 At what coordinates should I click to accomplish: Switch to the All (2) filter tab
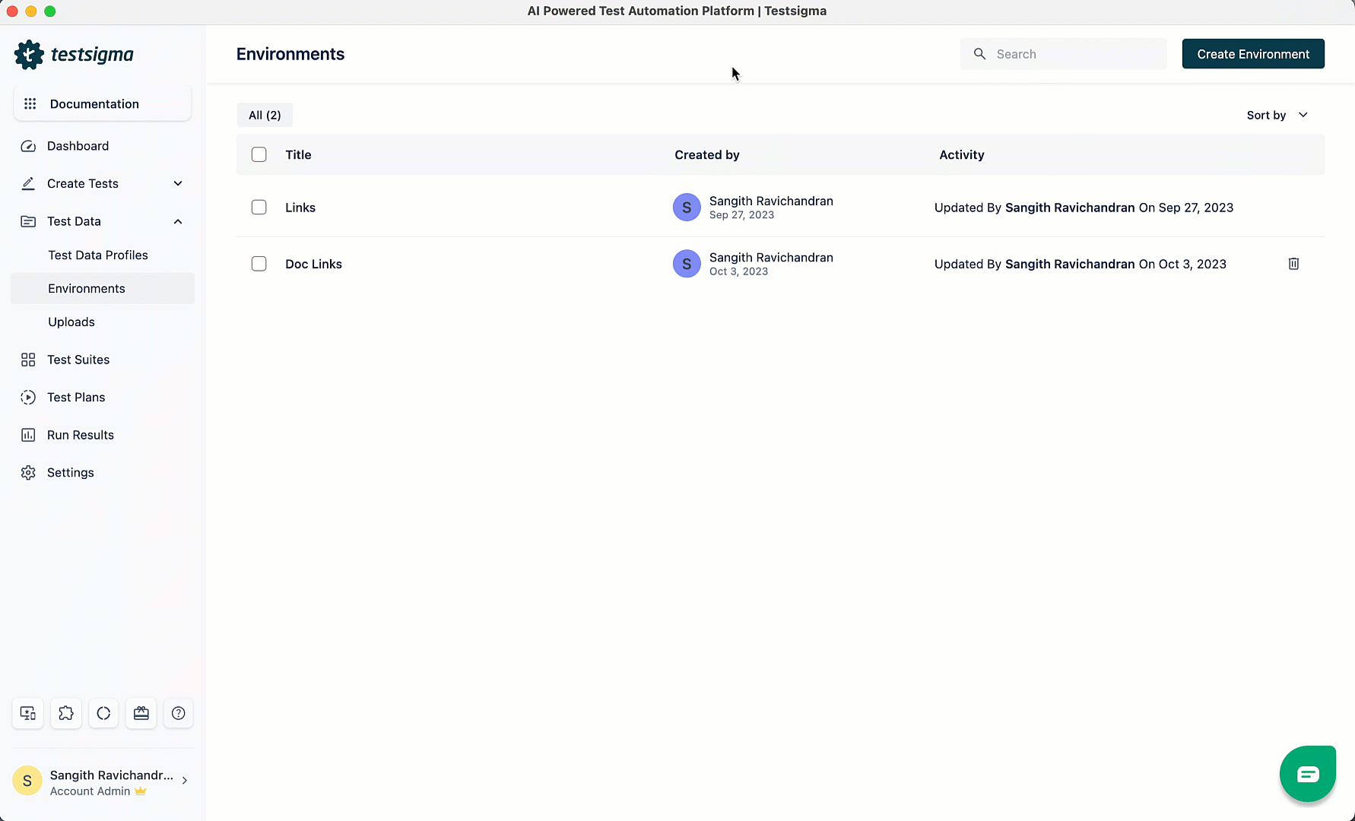(x=264, y=115)
